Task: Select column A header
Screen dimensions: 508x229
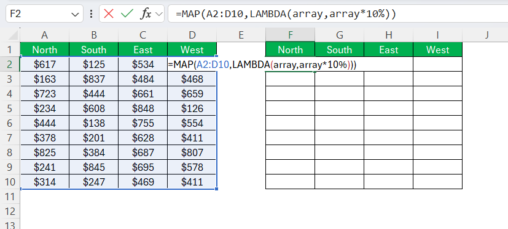Action: pyautogui.click(x=45, y=35)
